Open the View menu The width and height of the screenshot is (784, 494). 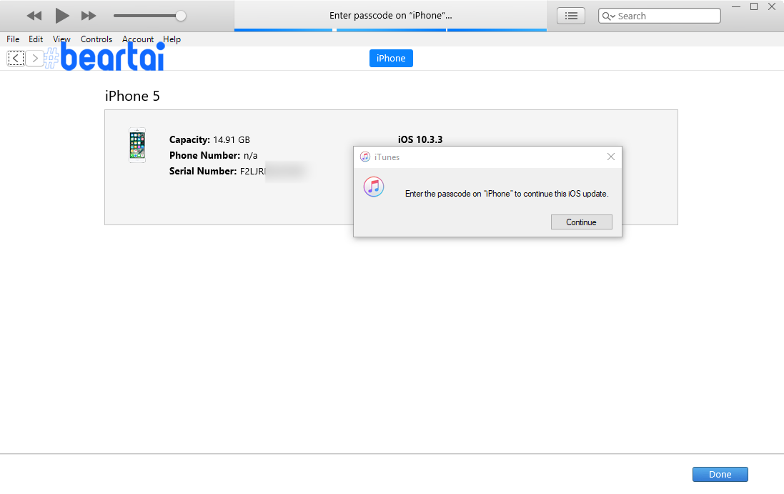coord(61,39)
